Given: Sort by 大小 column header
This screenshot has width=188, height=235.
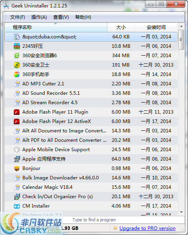Looking at the screenshot, I should 121,27.
